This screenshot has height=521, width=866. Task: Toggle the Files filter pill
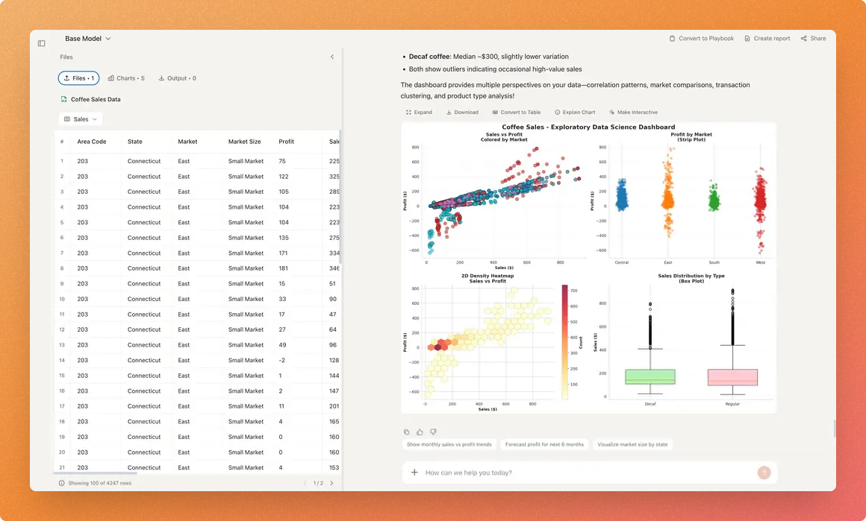pyautogui.click(x=78, y=78)
